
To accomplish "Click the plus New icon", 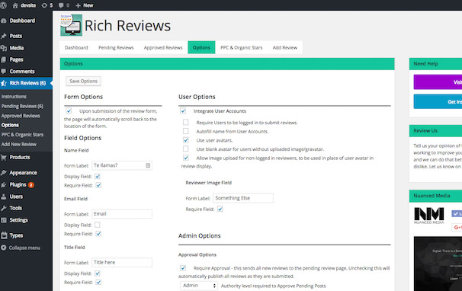I will [x=78, y=5].
